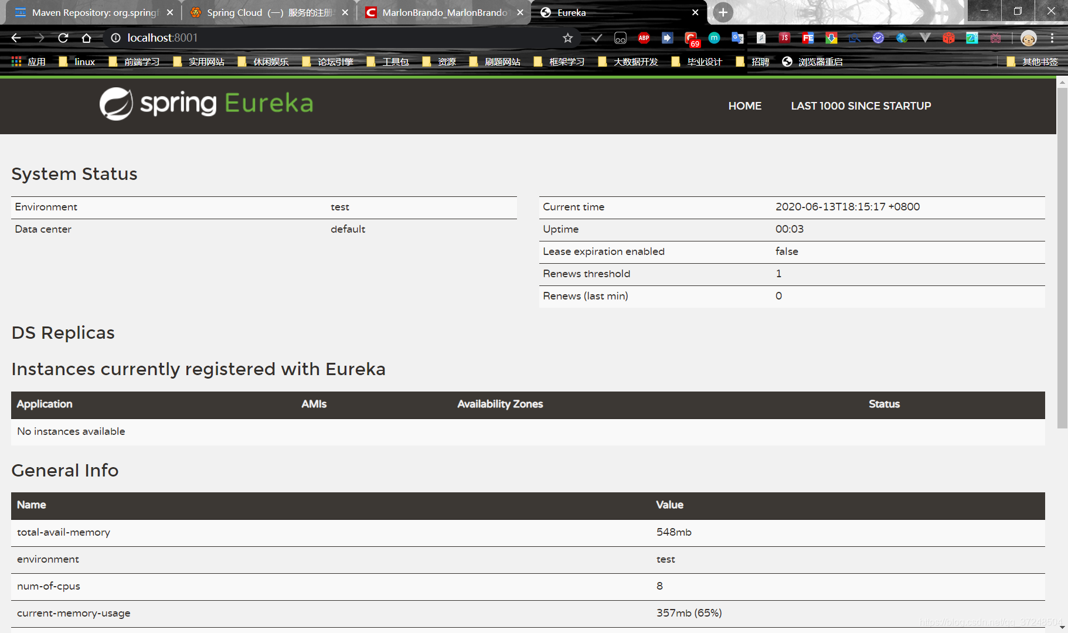This screenshot has height=633, width=1068.
Task: Open the 毕业设计 bookmarks folder
Action: [697, 62]
